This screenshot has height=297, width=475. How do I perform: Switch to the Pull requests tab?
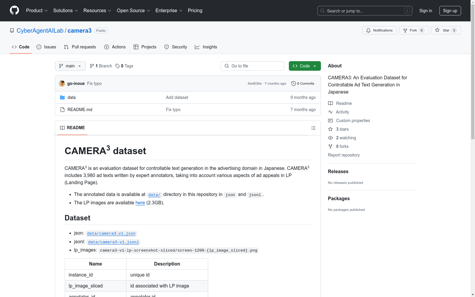80,47
